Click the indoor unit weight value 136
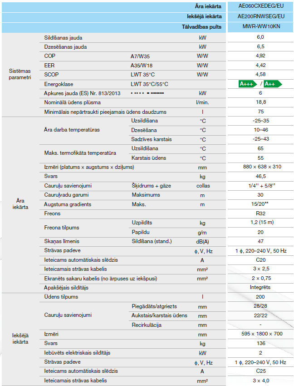This screenshot has height=386, width=294. tap(260, 343)
